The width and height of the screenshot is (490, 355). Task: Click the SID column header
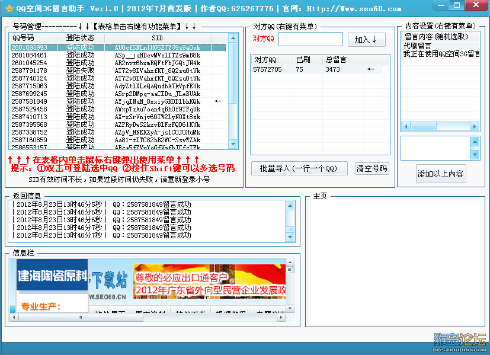[x=158, y=38]
